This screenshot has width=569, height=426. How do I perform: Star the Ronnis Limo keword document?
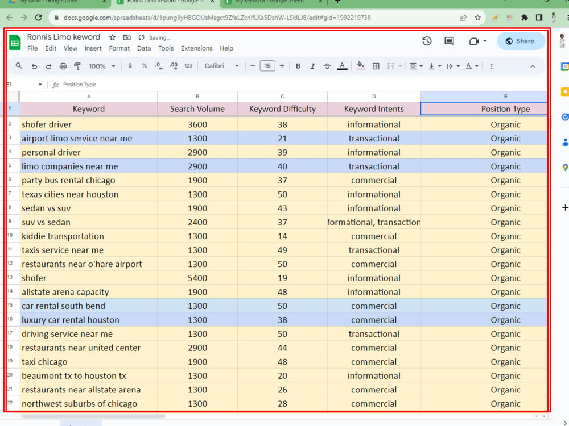[113, 37]
